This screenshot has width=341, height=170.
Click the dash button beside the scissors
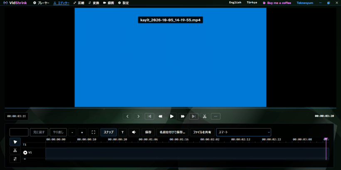click(x=216, y=117)
